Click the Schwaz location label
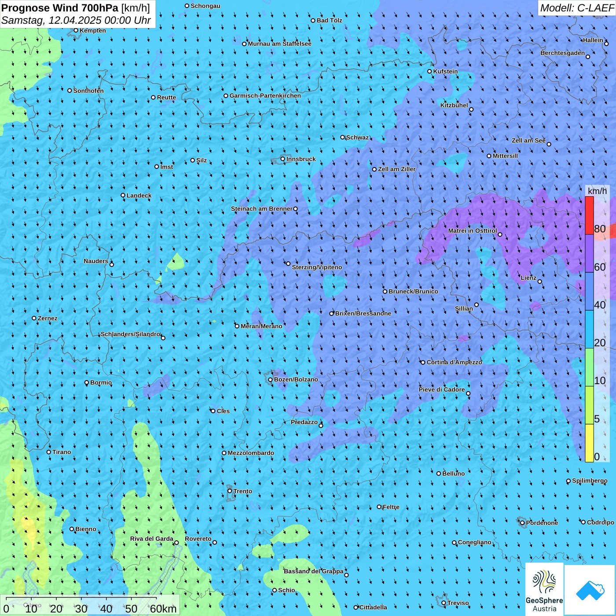616x616 pixels. point(357,137)
